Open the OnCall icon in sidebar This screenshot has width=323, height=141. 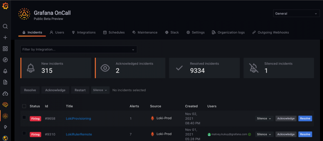5,116
